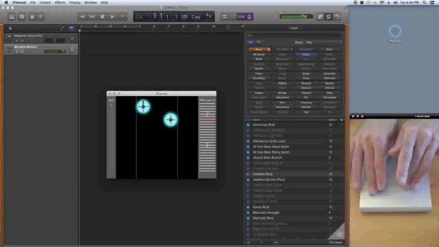Open the key signature Cmaj popup

(196, 17)
